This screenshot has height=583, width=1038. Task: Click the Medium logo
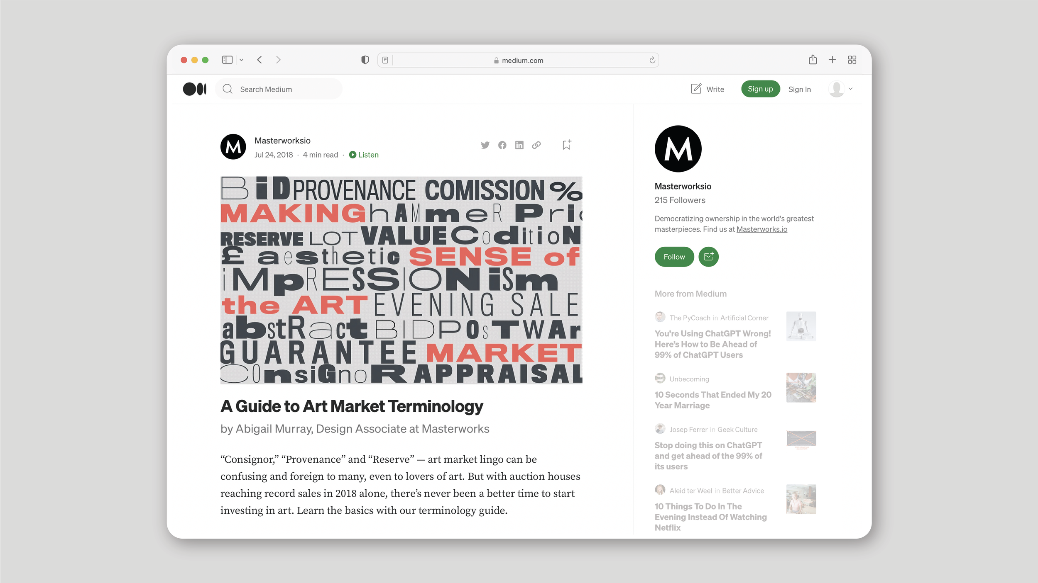click(x=194, y=89)
